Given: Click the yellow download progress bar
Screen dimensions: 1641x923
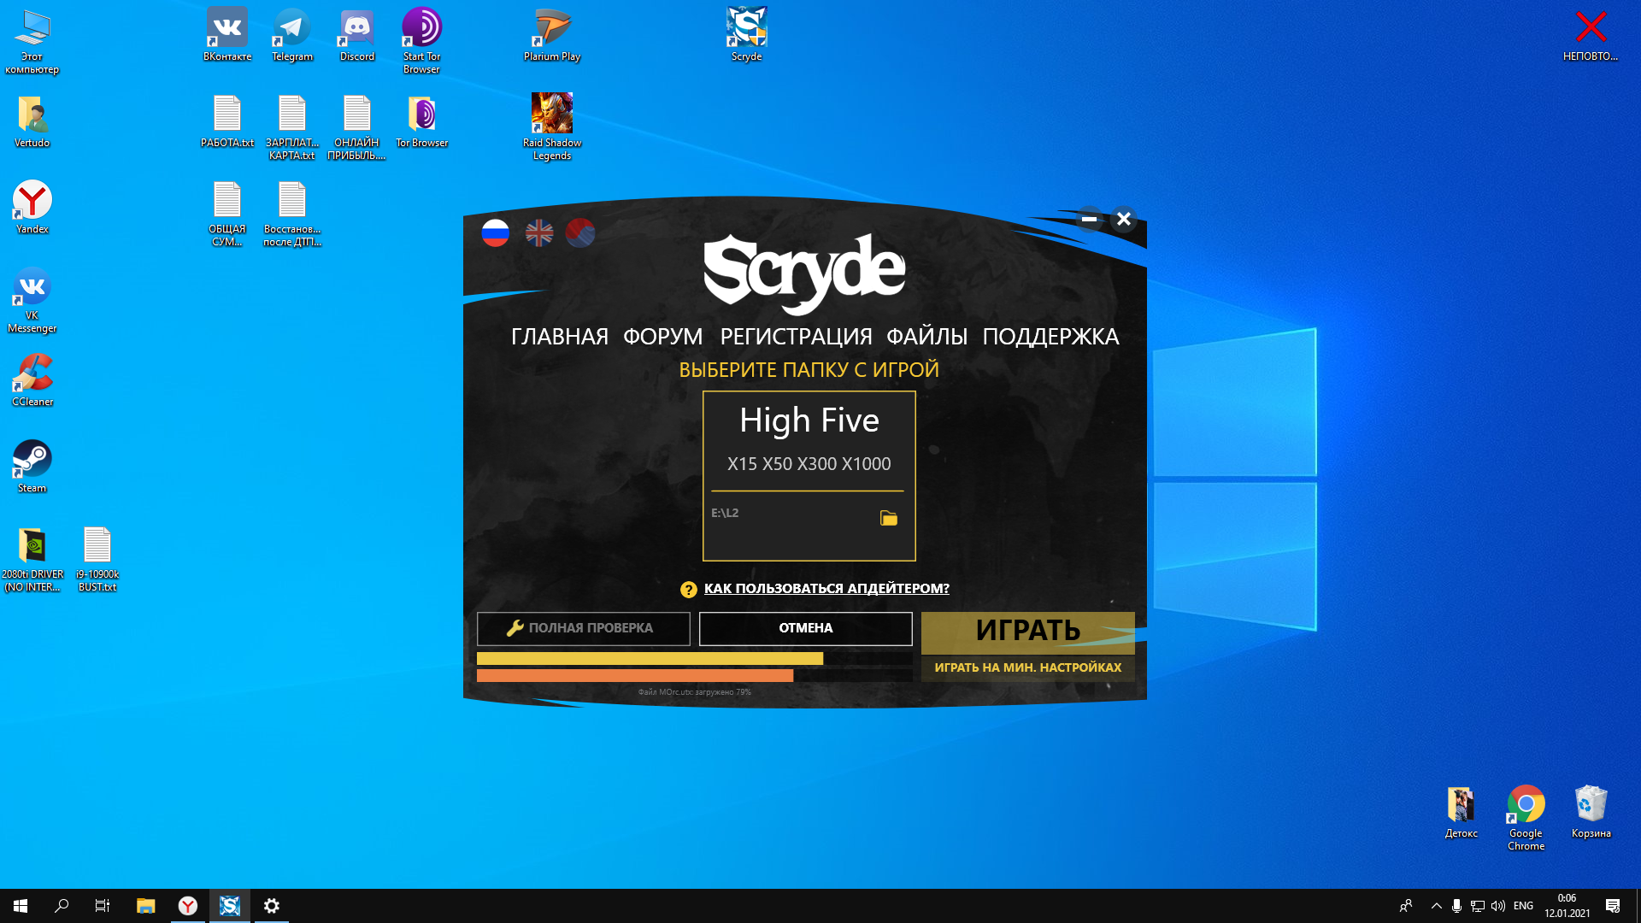Looking at the screenshot, I should coord(650,659).
